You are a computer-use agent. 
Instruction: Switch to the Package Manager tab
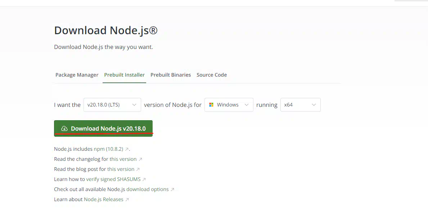pyautogui.click(x=77, y=75)
